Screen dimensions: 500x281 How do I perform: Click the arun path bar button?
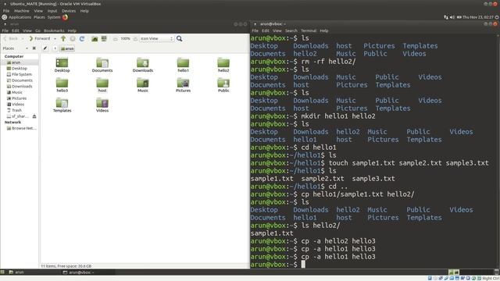point(67,48)
